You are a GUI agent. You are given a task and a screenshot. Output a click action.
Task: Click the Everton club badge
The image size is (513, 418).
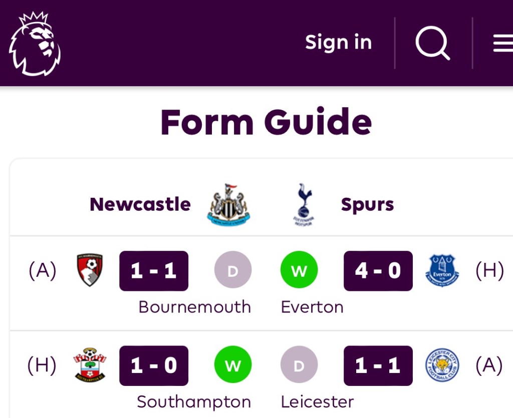pos(442,270)
